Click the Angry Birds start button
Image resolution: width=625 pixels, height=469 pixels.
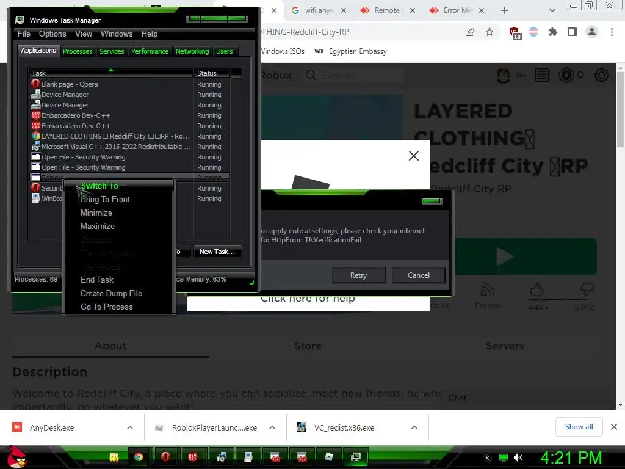(16, 457)
